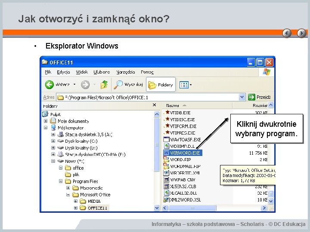Select the MEDIA folder icon
This screenshot has width=310, height=232.
click(83, 201)
